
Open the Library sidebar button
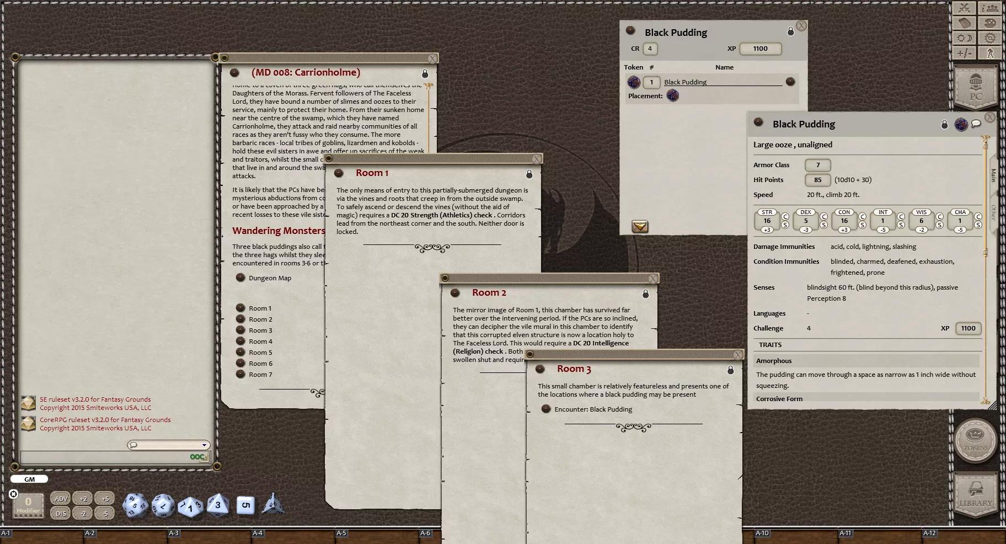976,495
